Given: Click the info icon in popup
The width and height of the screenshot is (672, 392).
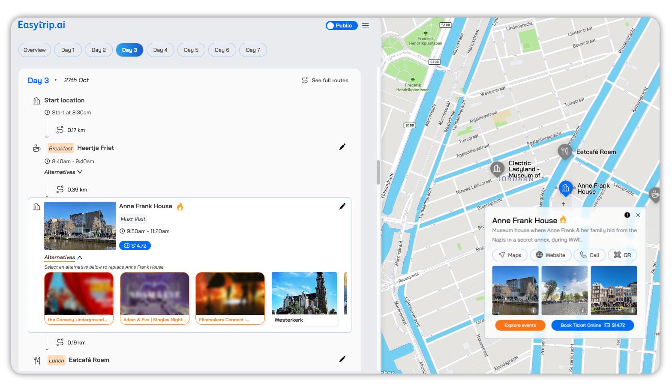Looking at the screenshot, I should (627, 215).
